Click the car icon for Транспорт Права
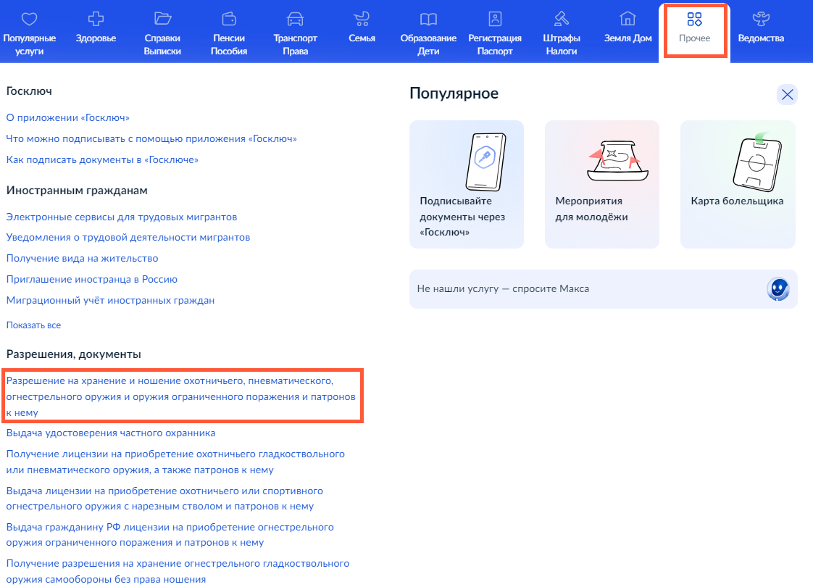Screen dimensions: 813x587 tap(295, 19)
